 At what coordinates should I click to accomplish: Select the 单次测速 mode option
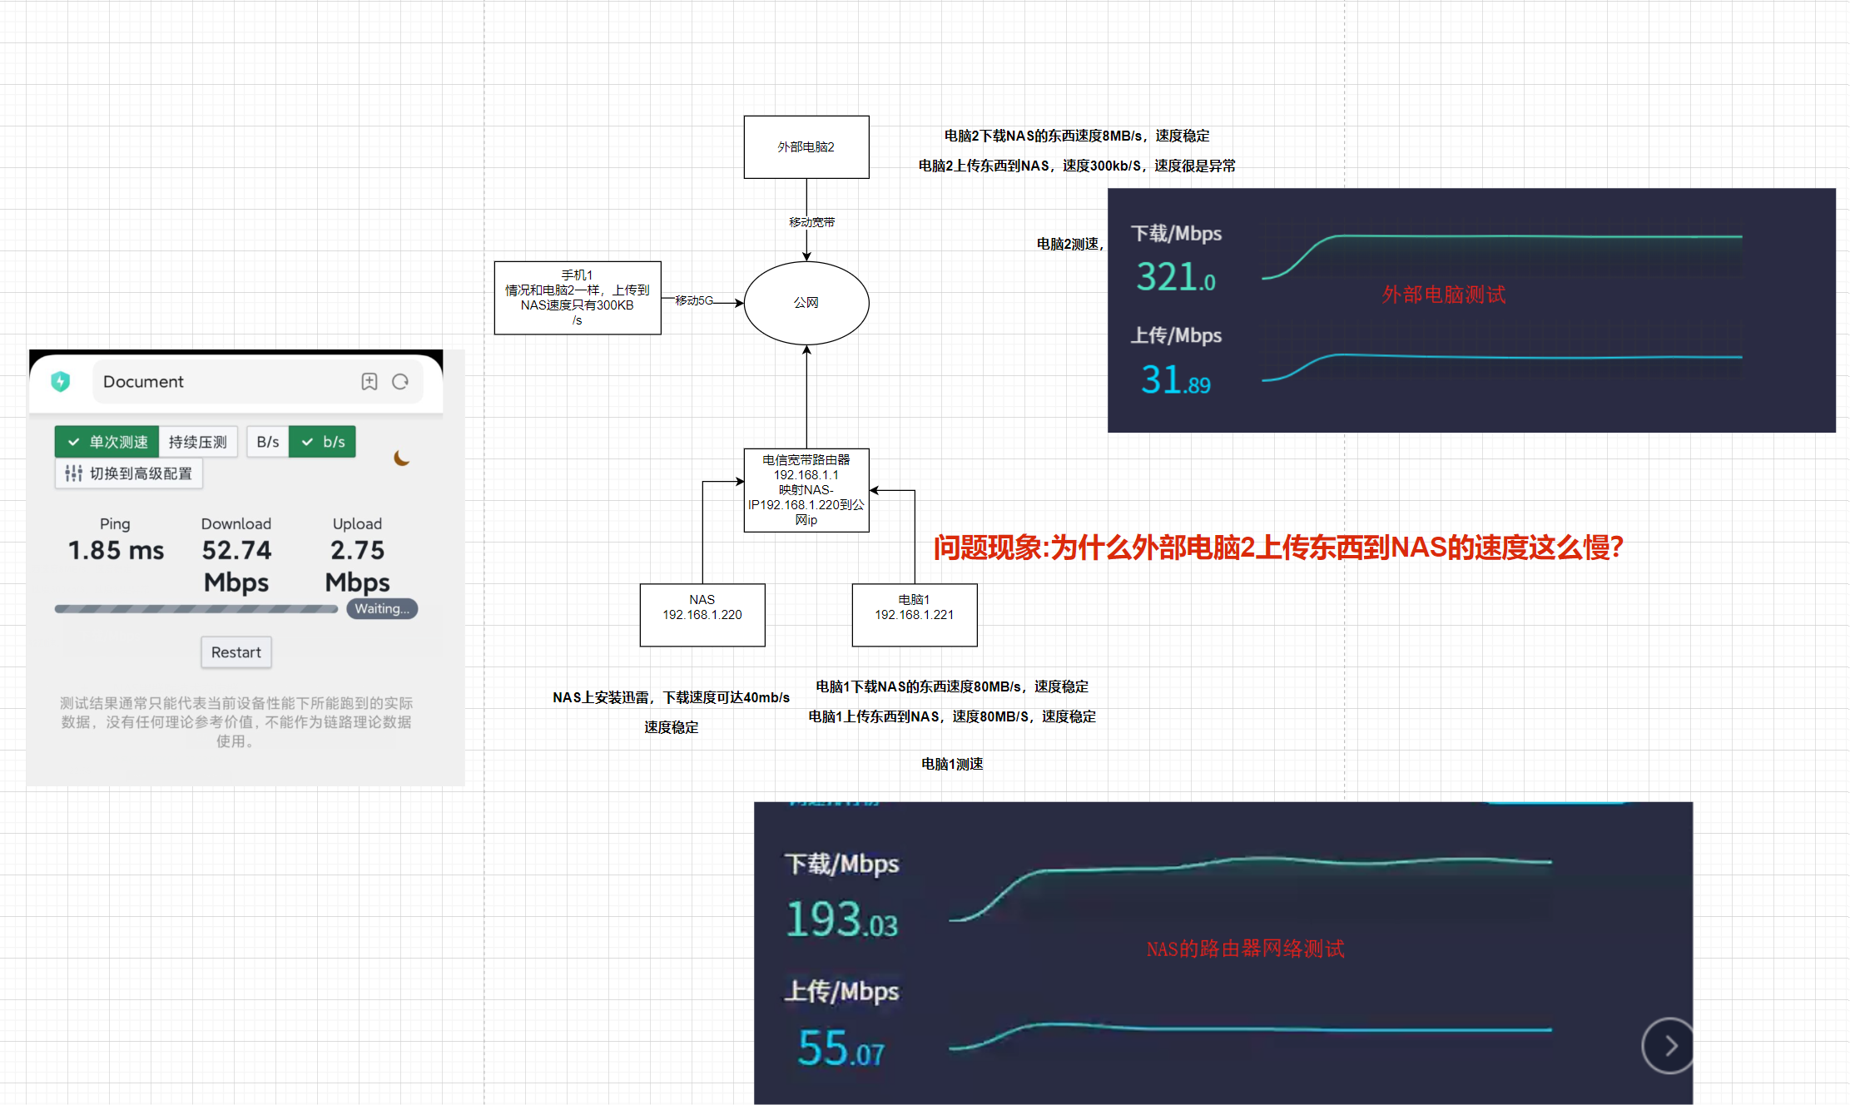[107, 442]
